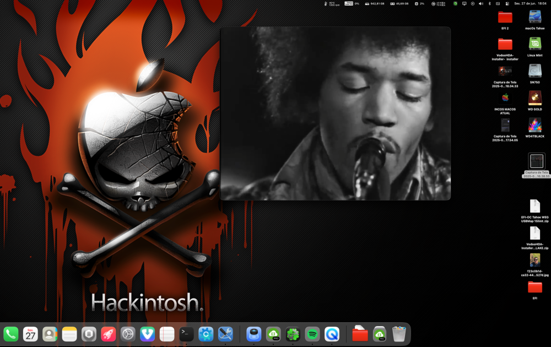
Task: Open Terminal from the Dock
Action: click(x=187, y=334)
